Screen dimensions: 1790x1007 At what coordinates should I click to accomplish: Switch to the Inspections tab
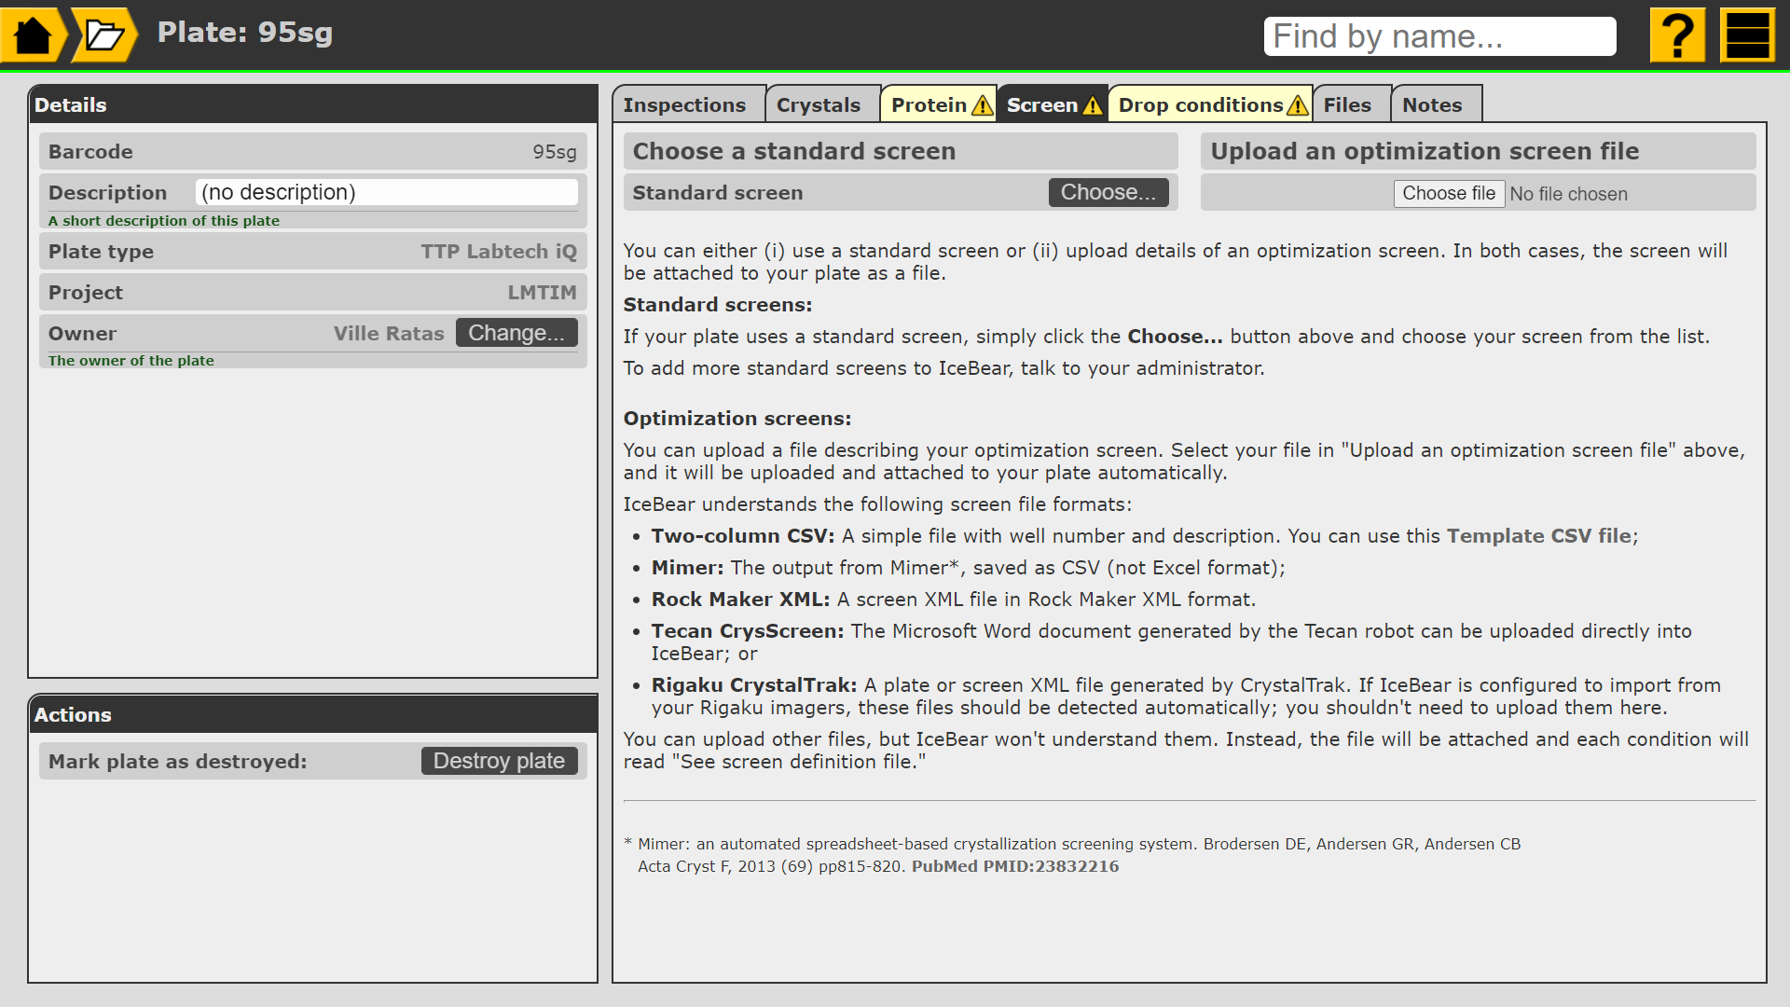tap(684, 105)
